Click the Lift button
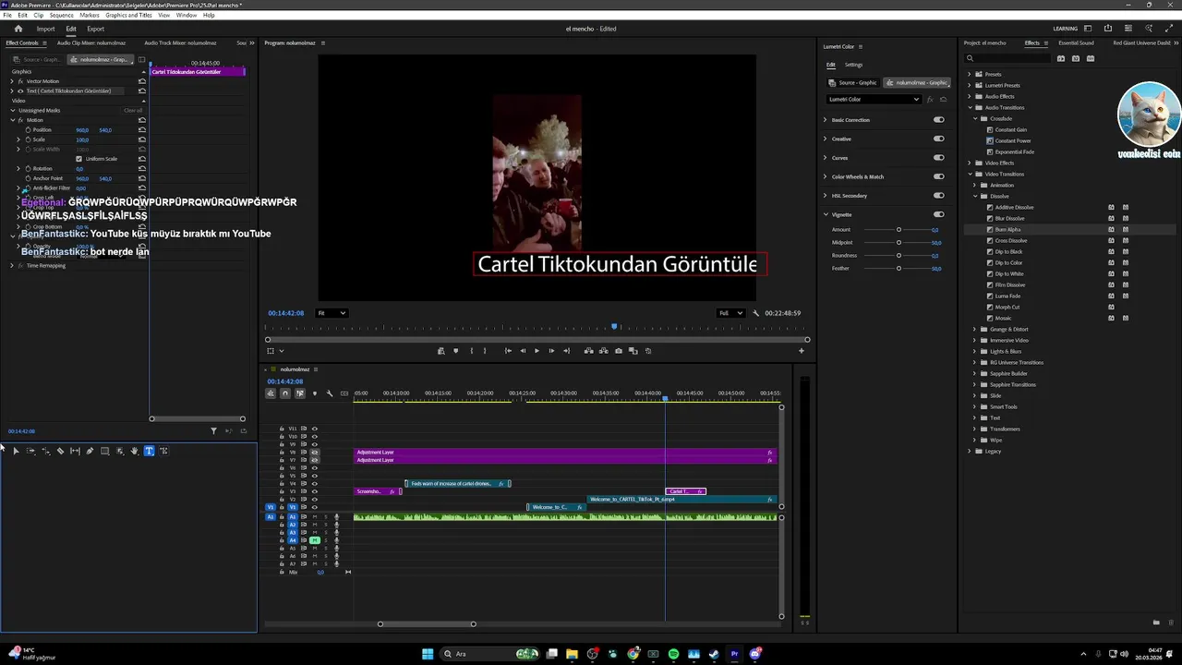 pyautogui.click(x=589, y=351)
